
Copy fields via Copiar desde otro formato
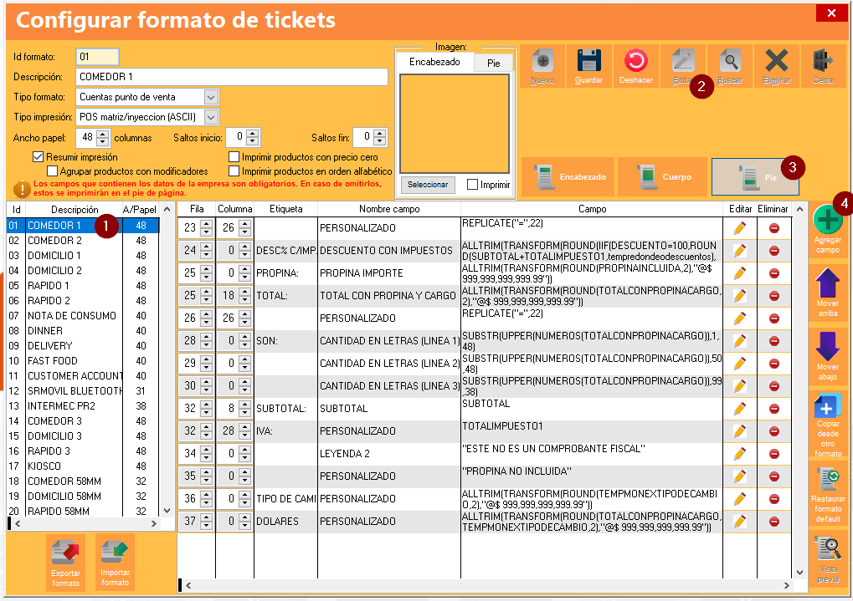click(827, 425)
